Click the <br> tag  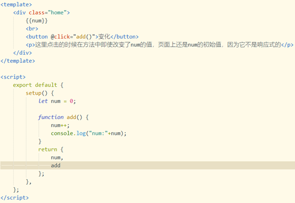pos(32,29)
